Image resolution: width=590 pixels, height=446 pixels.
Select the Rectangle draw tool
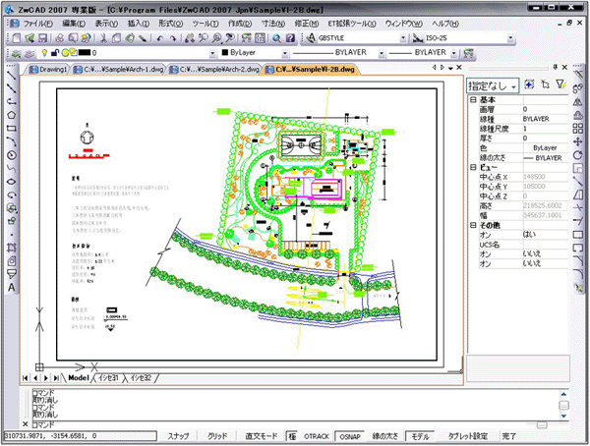[x=11, y=128]
